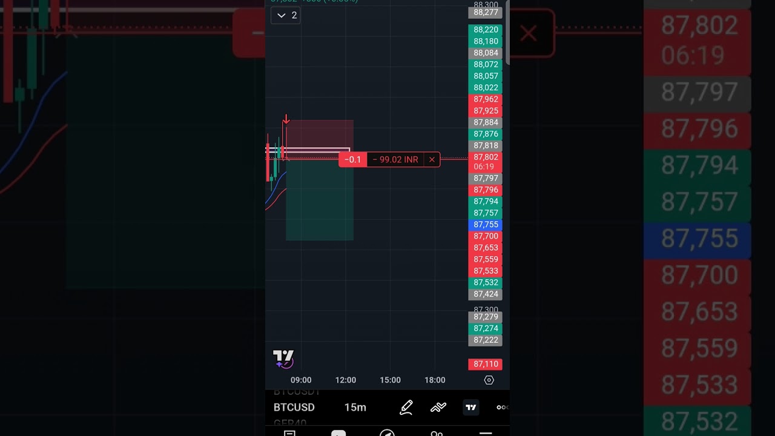
Task: Tap the TradingView trading panel icon
Action: point(471,408)
